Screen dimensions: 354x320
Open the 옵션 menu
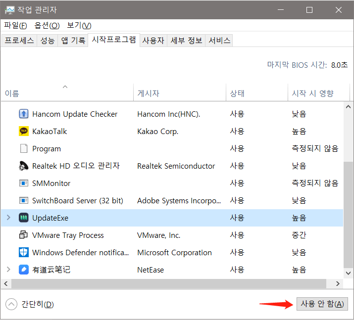(47, 25)
